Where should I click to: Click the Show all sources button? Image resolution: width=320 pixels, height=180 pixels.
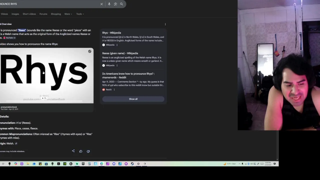133,99
